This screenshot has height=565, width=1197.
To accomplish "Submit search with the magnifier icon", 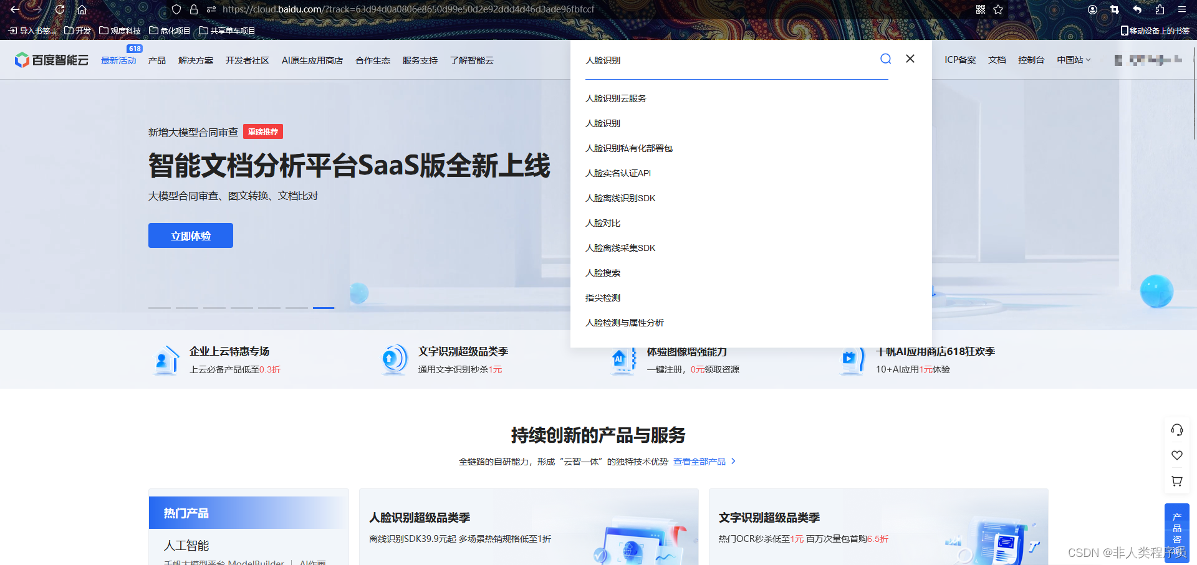I will 885,59.
